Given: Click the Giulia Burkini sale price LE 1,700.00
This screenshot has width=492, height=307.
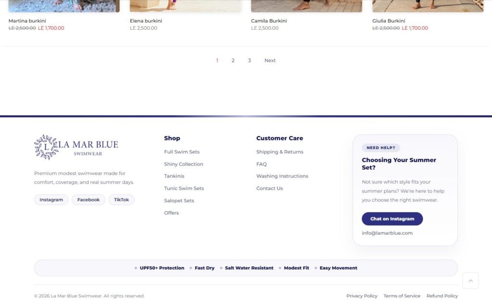Looking at the screenshot, I should point(415,28).
